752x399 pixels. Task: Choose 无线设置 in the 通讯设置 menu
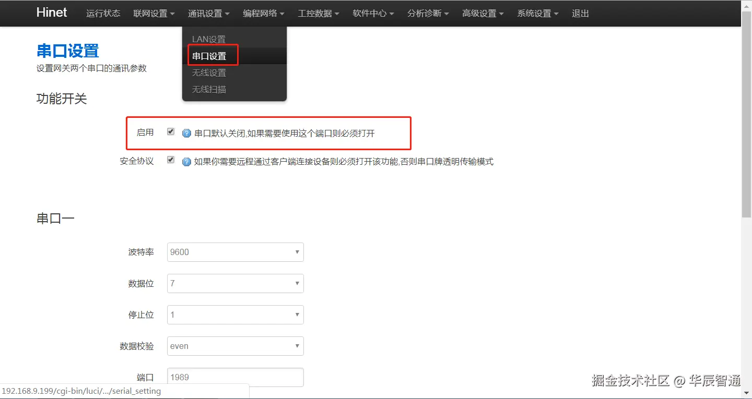click(209, 72)
